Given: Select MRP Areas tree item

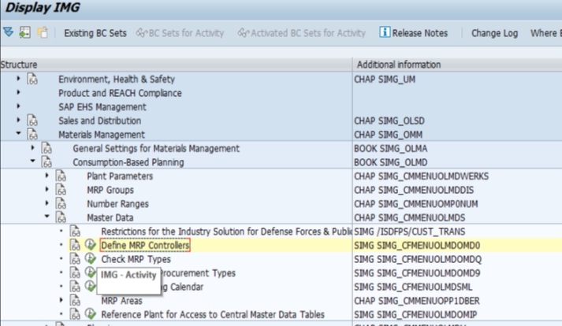Looking at the screenshot, I should click(x=121, y=301).
